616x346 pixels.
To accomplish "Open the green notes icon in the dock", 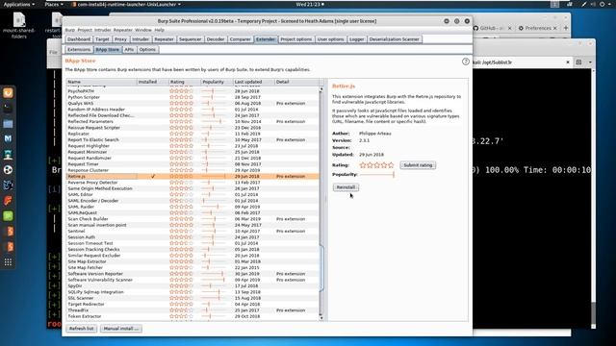I will 9,215.
